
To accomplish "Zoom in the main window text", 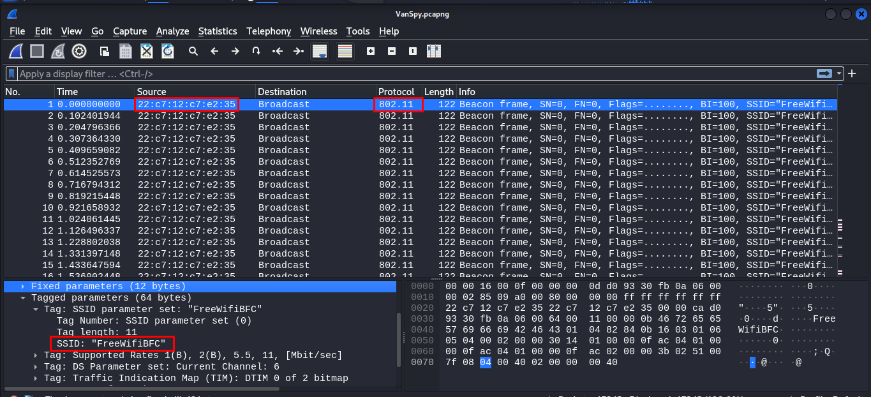I will [371, 51].
